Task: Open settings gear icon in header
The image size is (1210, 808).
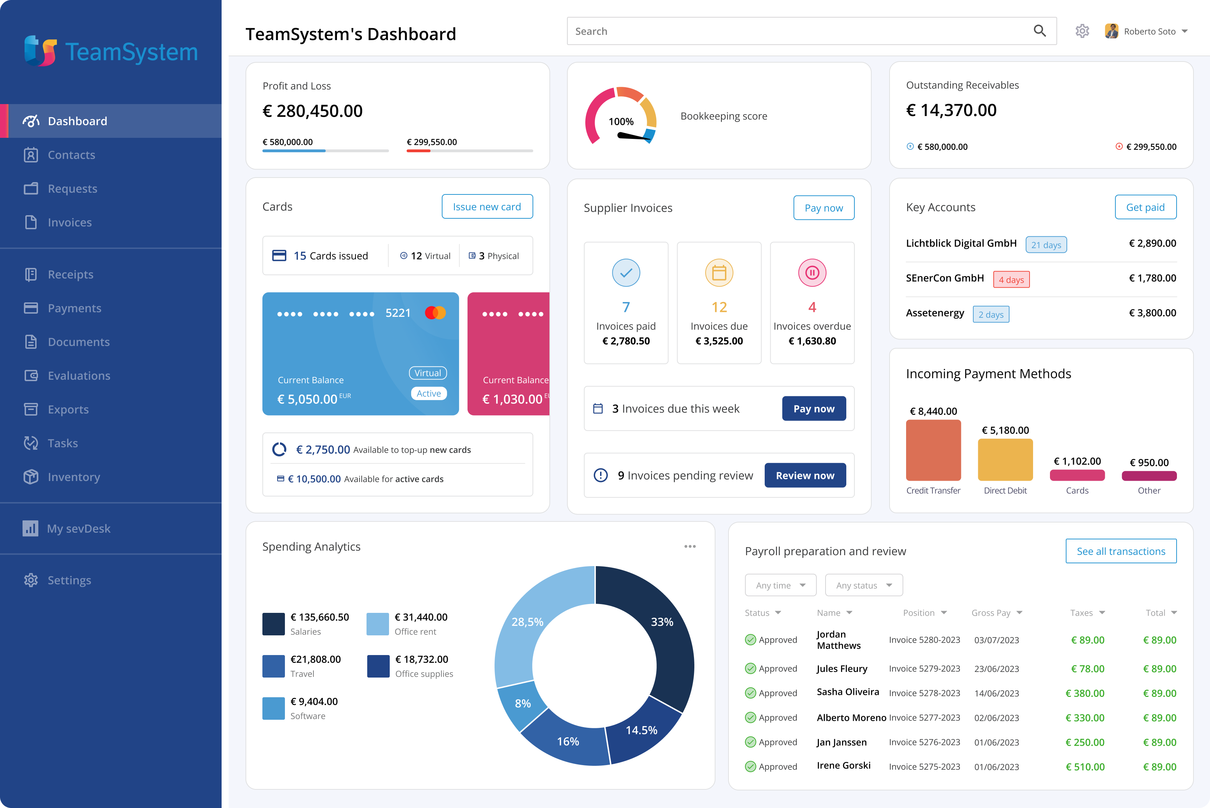Action: click(1082, 31)
